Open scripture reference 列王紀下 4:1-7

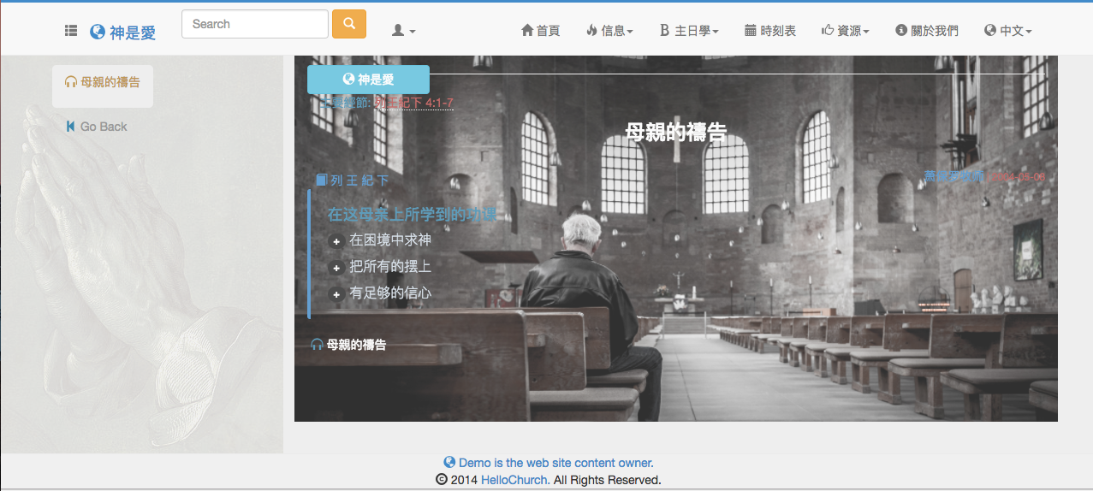tap(414, 103)
